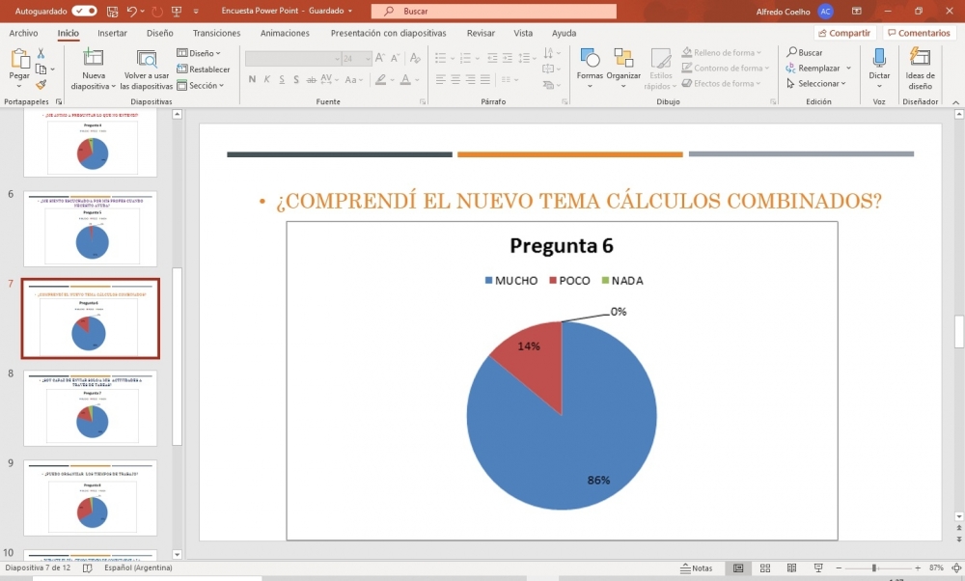Toggle the Notas pane
The image size is (965, 581).
click(696, 568)
